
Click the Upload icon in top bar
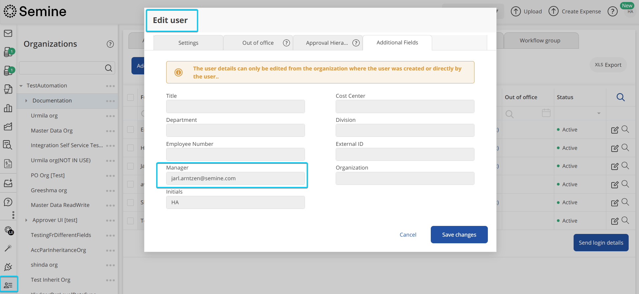(x=516, y=11)
